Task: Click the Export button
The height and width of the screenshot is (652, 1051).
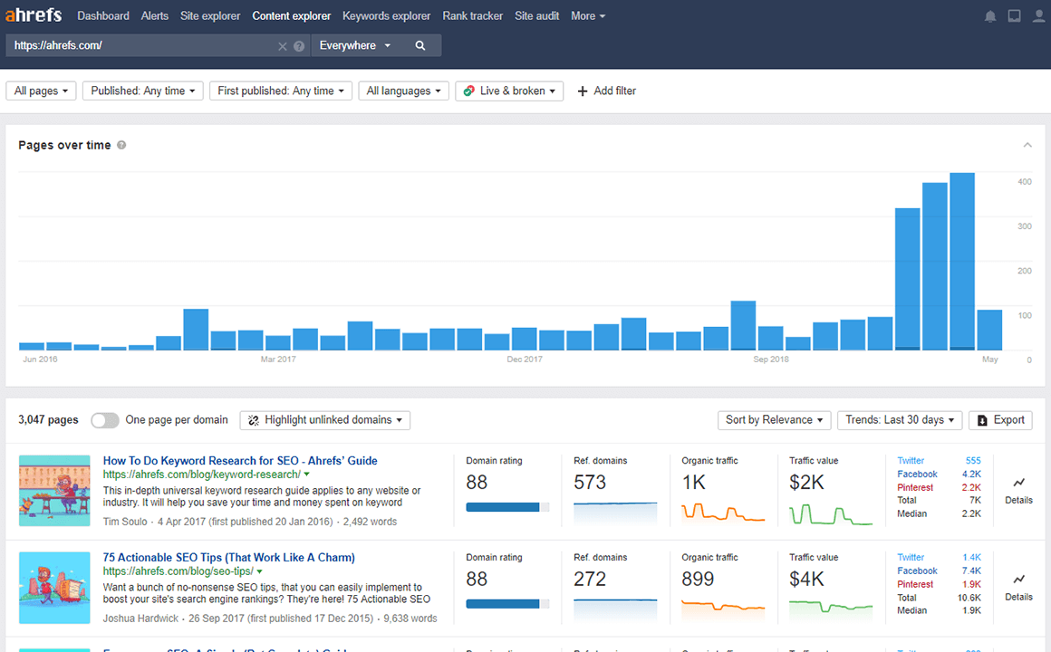Action: [1000, 420]
